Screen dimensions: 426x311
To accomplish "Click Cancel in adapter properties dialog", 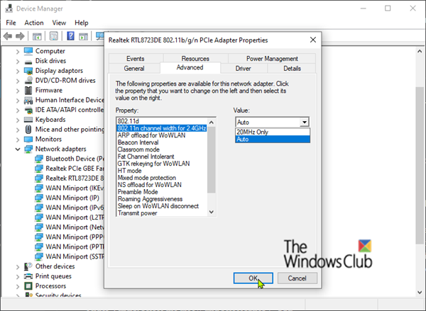I will coord(297,278).
